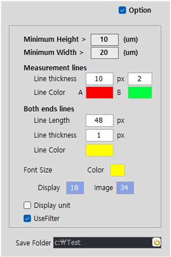Open red Line Color A swatch
This screenshot has width=171, height=257.
[100, 92]
